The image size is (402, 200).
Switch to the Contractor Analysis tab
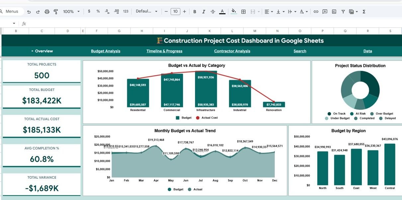[232, 51]
